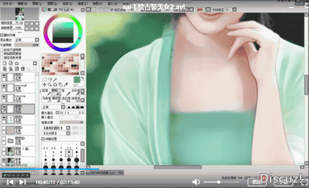Screen dimensions: 309x188
Task: Choose the 马克笔 marker brush
Action: coord(46,99)
